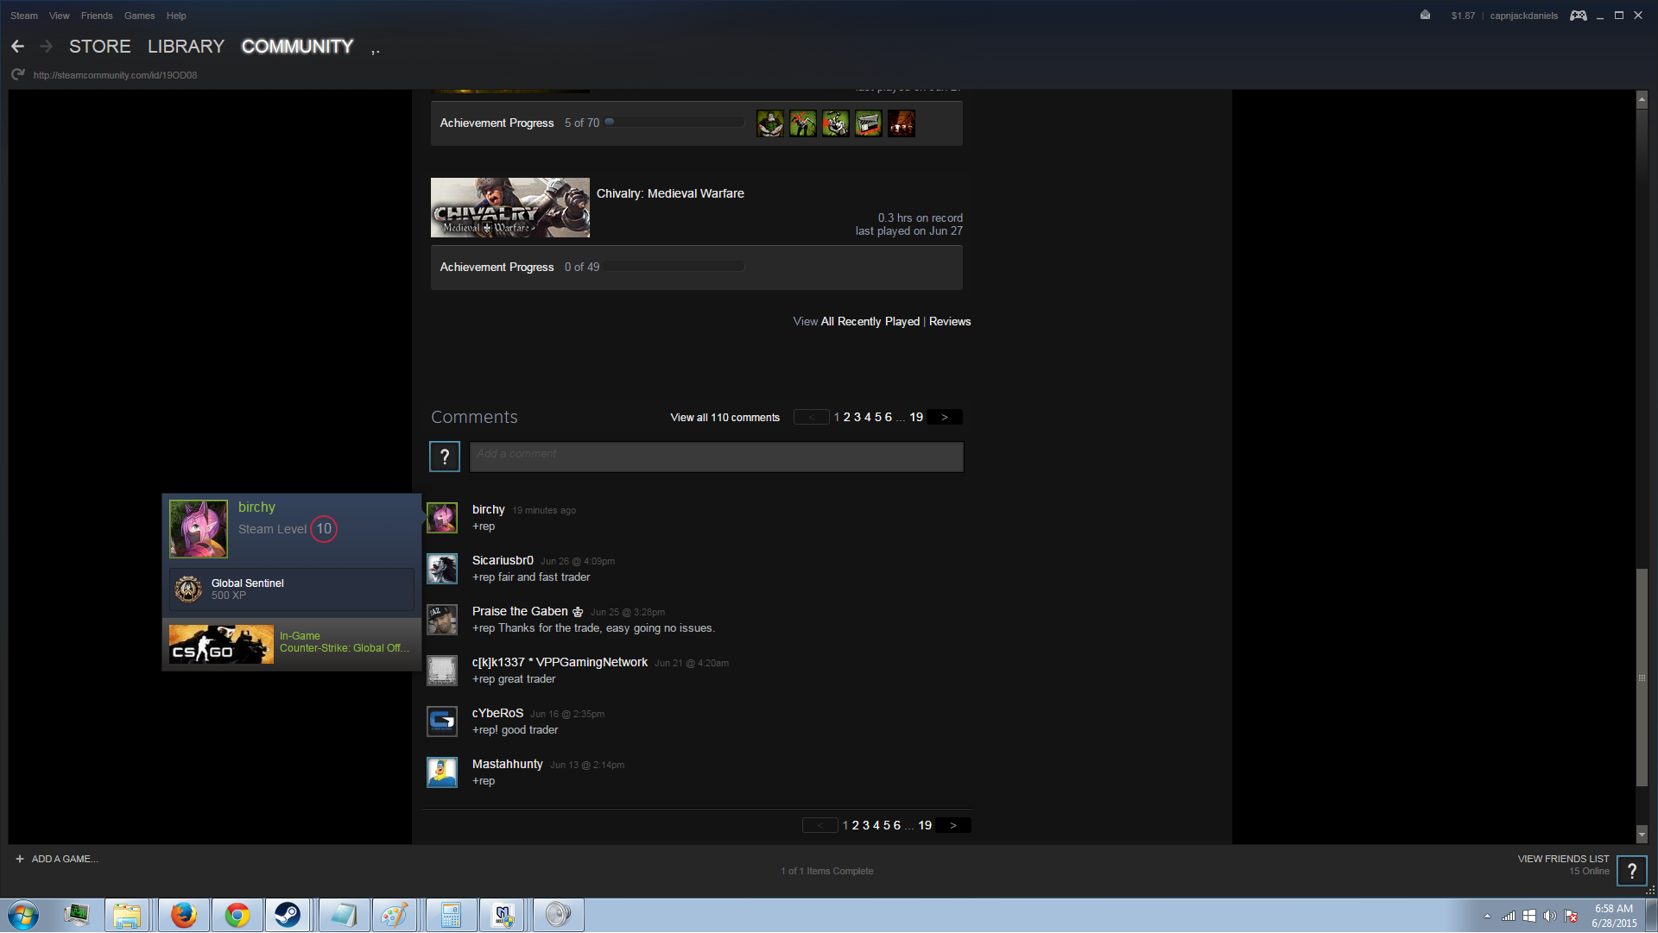This screenshot has height=933, width=1658.
Task: Click birchy's avatar in comments
Action: tap(442, 519)
